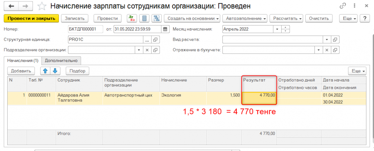Click the back navigation arrow
374x151 pixels.
(x=11, y=6)
